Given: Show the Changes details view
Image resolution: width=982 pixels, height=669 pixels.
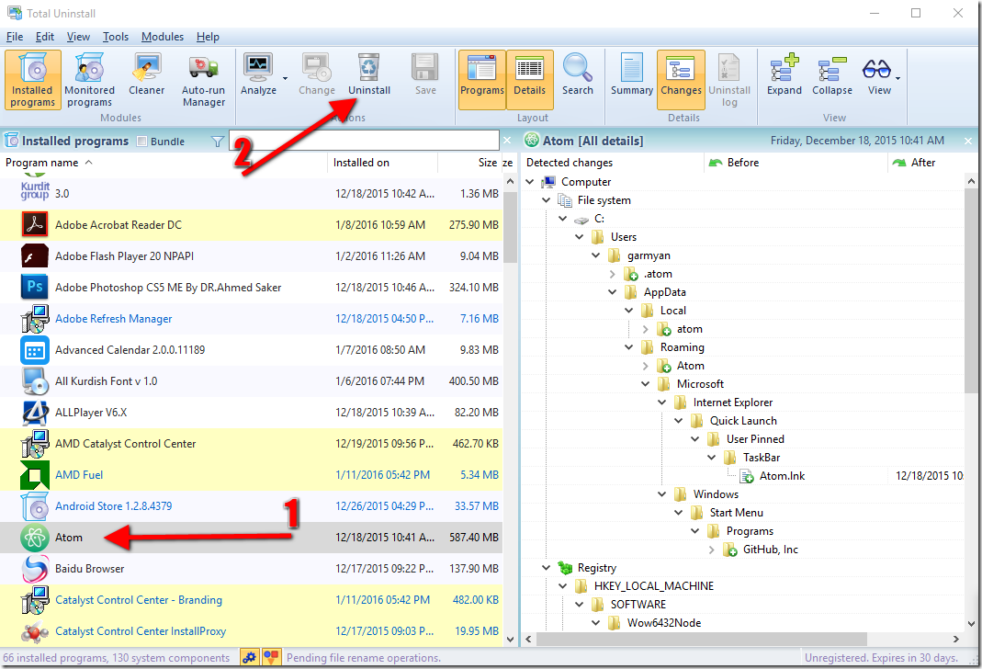Looking at the screenshot, I should point(681,80).
